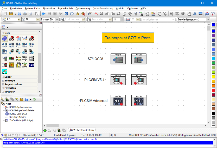Image resolution: width=217 pixels, height=148 pixels.
Task: Click the step size field showing 0.5
Action: point(12,19)
